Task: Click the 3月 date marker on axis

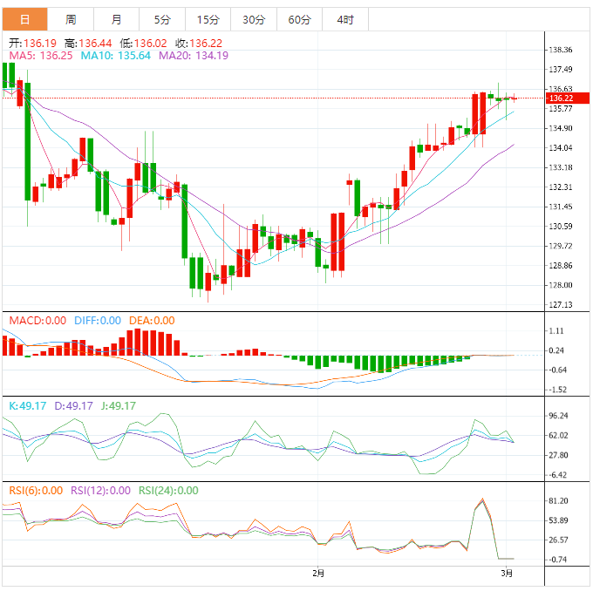Action: 507,574
